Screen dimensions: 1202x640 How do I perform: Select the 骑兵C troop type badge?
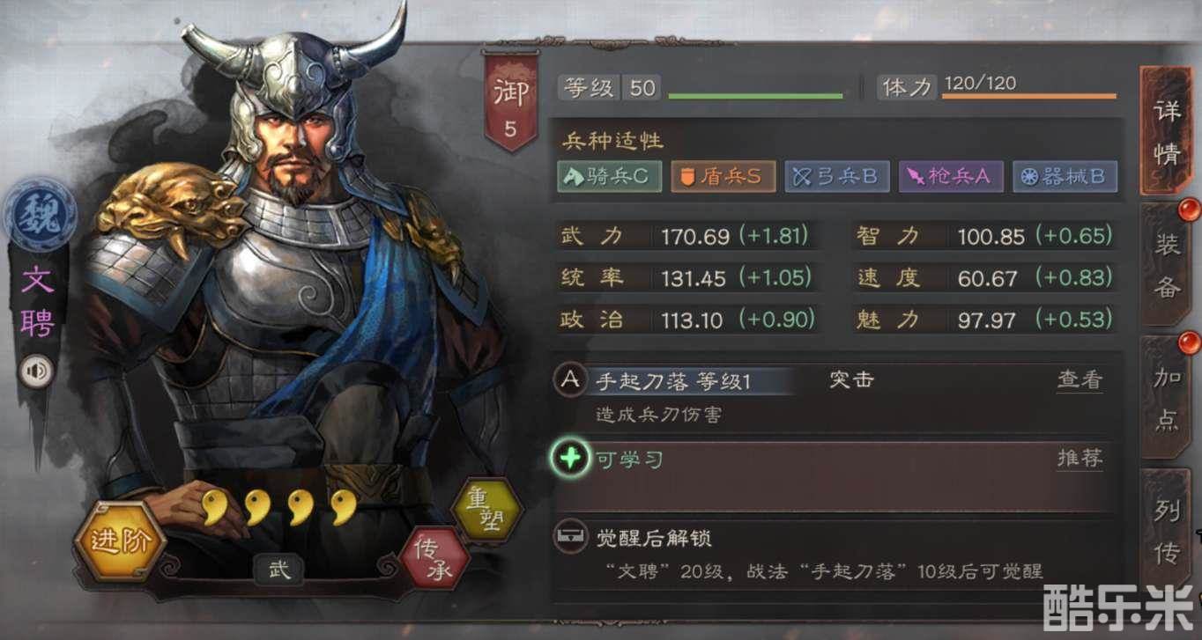(x=609, y=177)
